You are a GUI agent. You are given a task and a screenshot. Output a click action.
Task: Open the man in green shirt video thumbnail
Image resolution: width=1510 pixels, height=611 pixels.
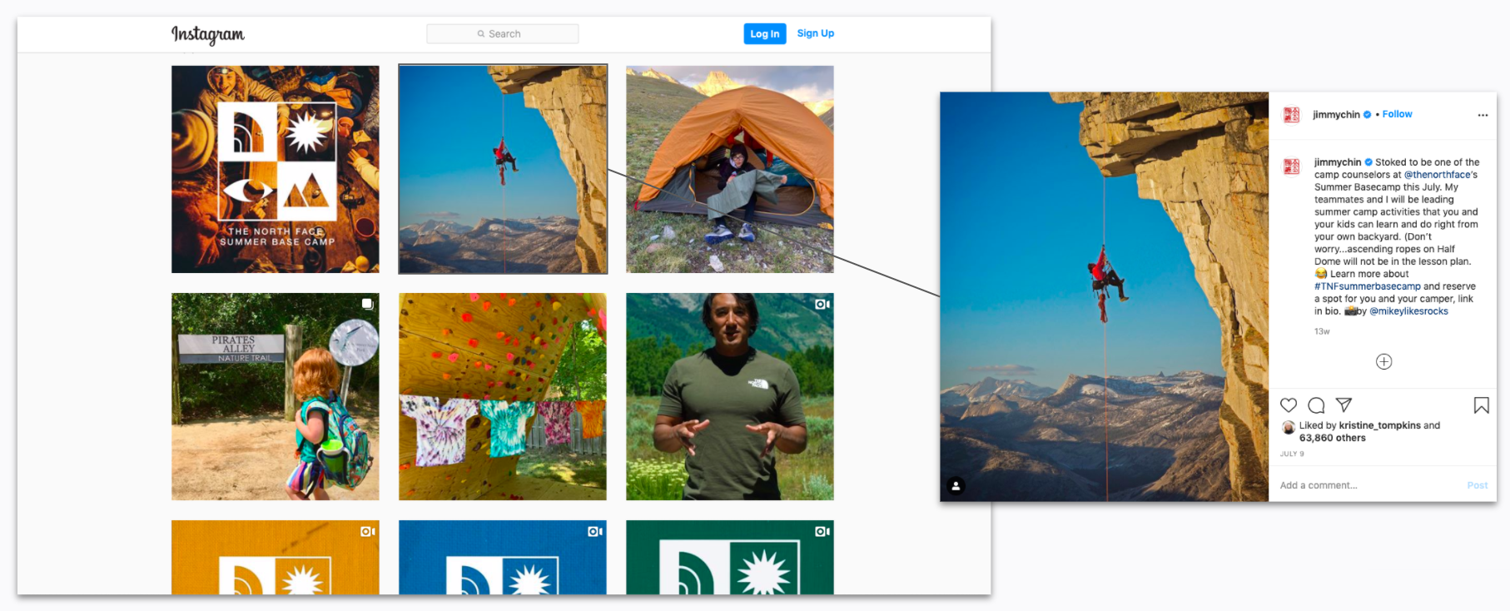730,396
